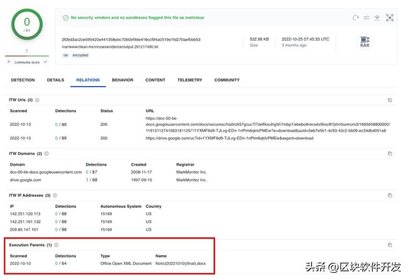Click the ITW Domains (2) section heading
This screenshot has height=280, width=409.
point(25,153)
